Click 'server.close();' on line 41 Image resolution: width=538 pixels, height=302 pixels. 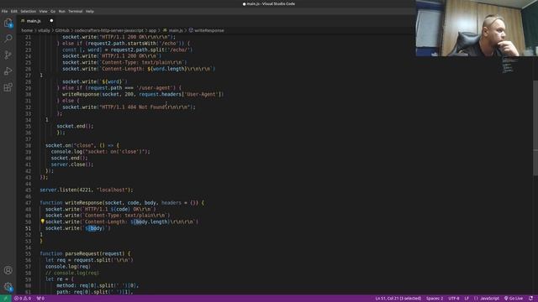[72, 164]
